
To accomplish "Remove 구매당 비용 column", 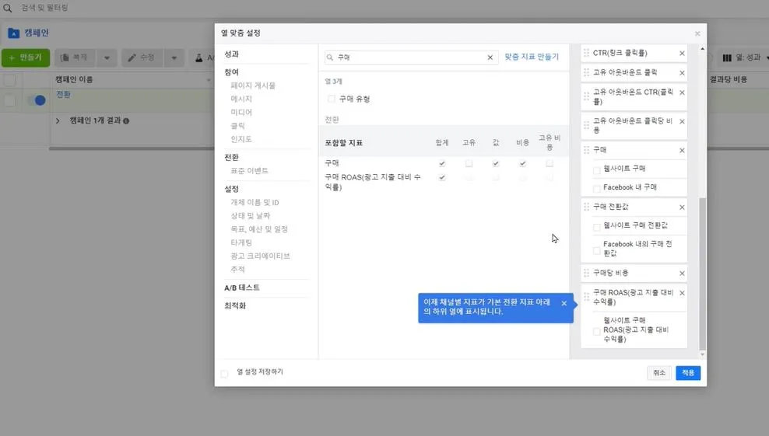I will 682,274.
